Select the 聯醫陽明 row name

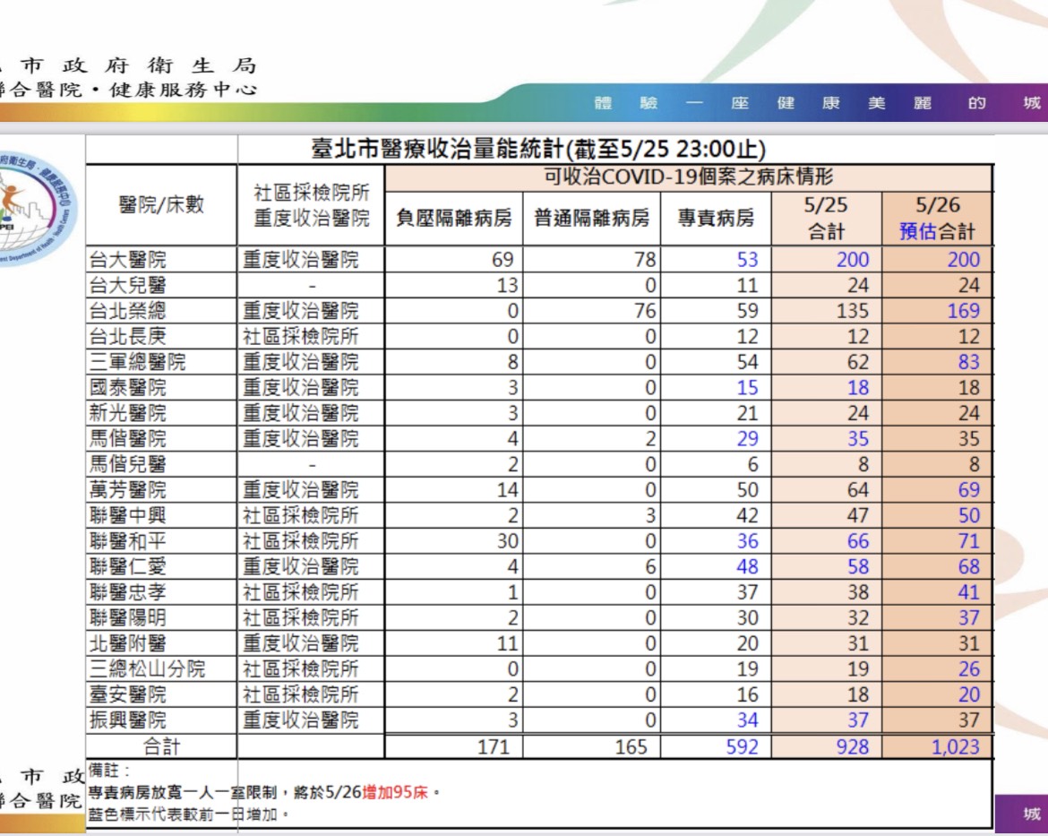pos(128,618)
